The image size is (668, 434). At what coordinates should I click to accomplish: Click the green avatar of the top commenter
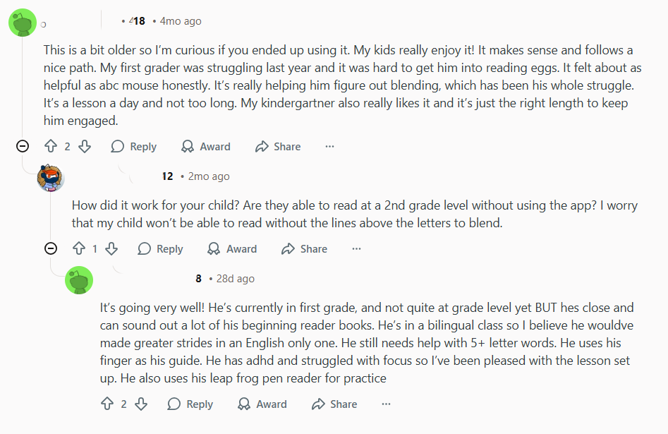(x=22, y=23)
